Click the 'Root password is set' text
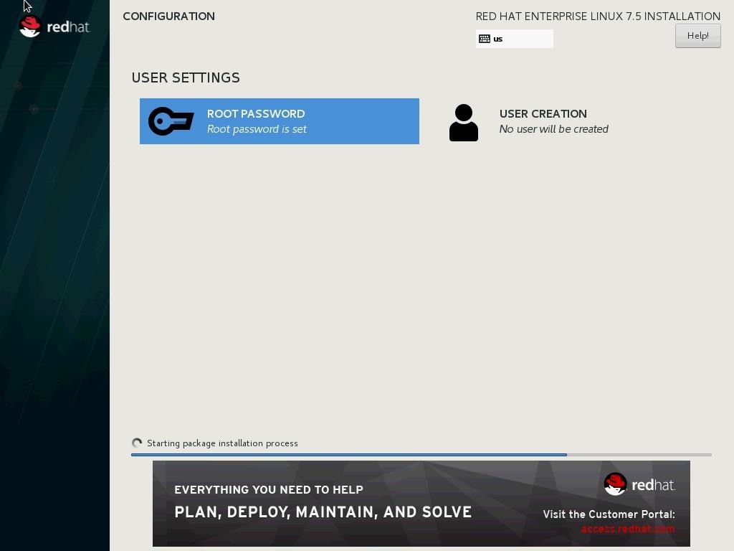734x551 pixels. (x=257, y=129)
